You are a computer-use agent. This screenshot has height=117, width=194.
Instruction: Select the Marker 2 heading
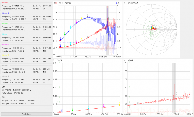click(5, 13)
